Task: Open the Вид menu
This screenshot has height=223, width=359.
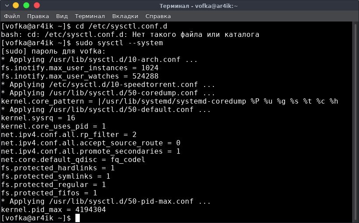Action: (62, 16)
